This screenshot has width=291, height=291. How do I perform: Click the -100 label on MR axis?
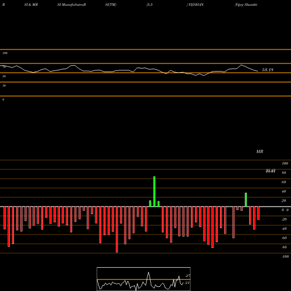[285, 257]
